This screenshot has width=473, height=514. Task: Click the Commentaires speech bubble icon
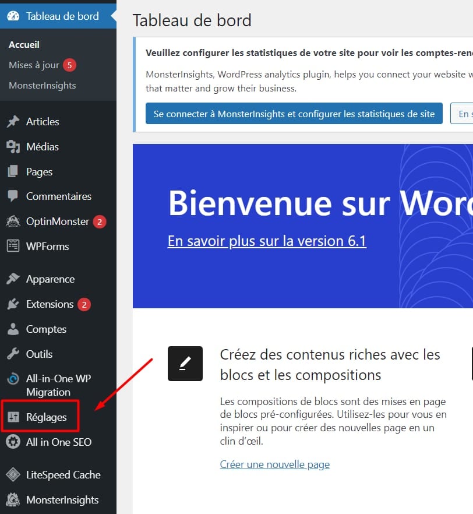tap(13, 196)
